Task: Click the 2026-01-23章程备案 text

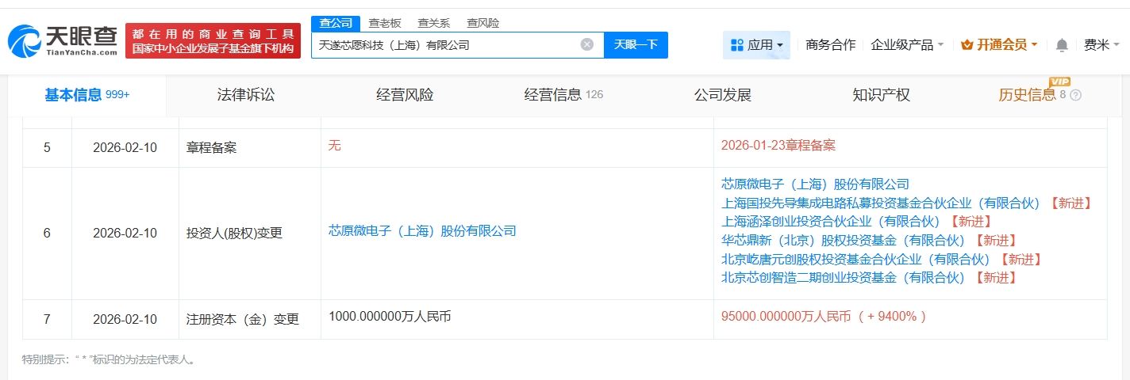Action: (778, 146)
